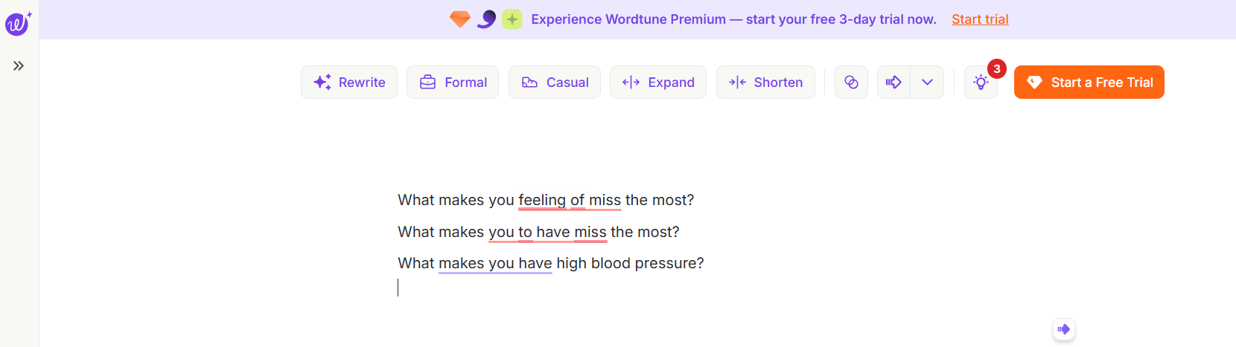Click the paraphrase circles icon in the toolbar

click(851, 82)
